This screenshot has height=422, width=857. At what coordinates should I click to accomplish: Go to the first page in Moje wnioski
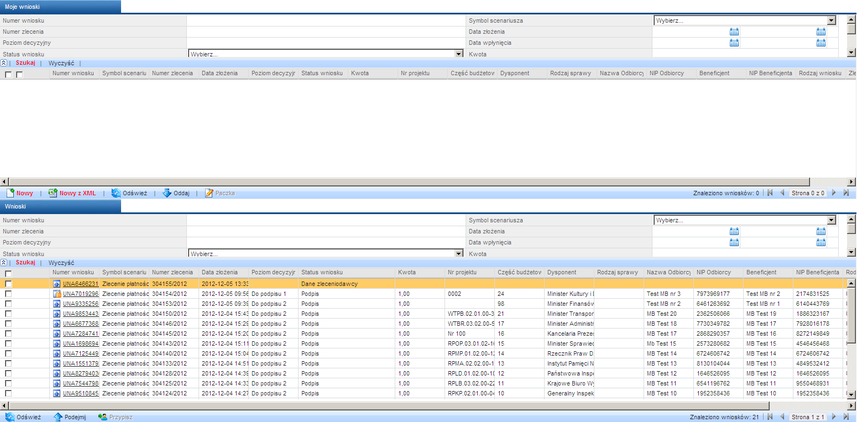770,193
